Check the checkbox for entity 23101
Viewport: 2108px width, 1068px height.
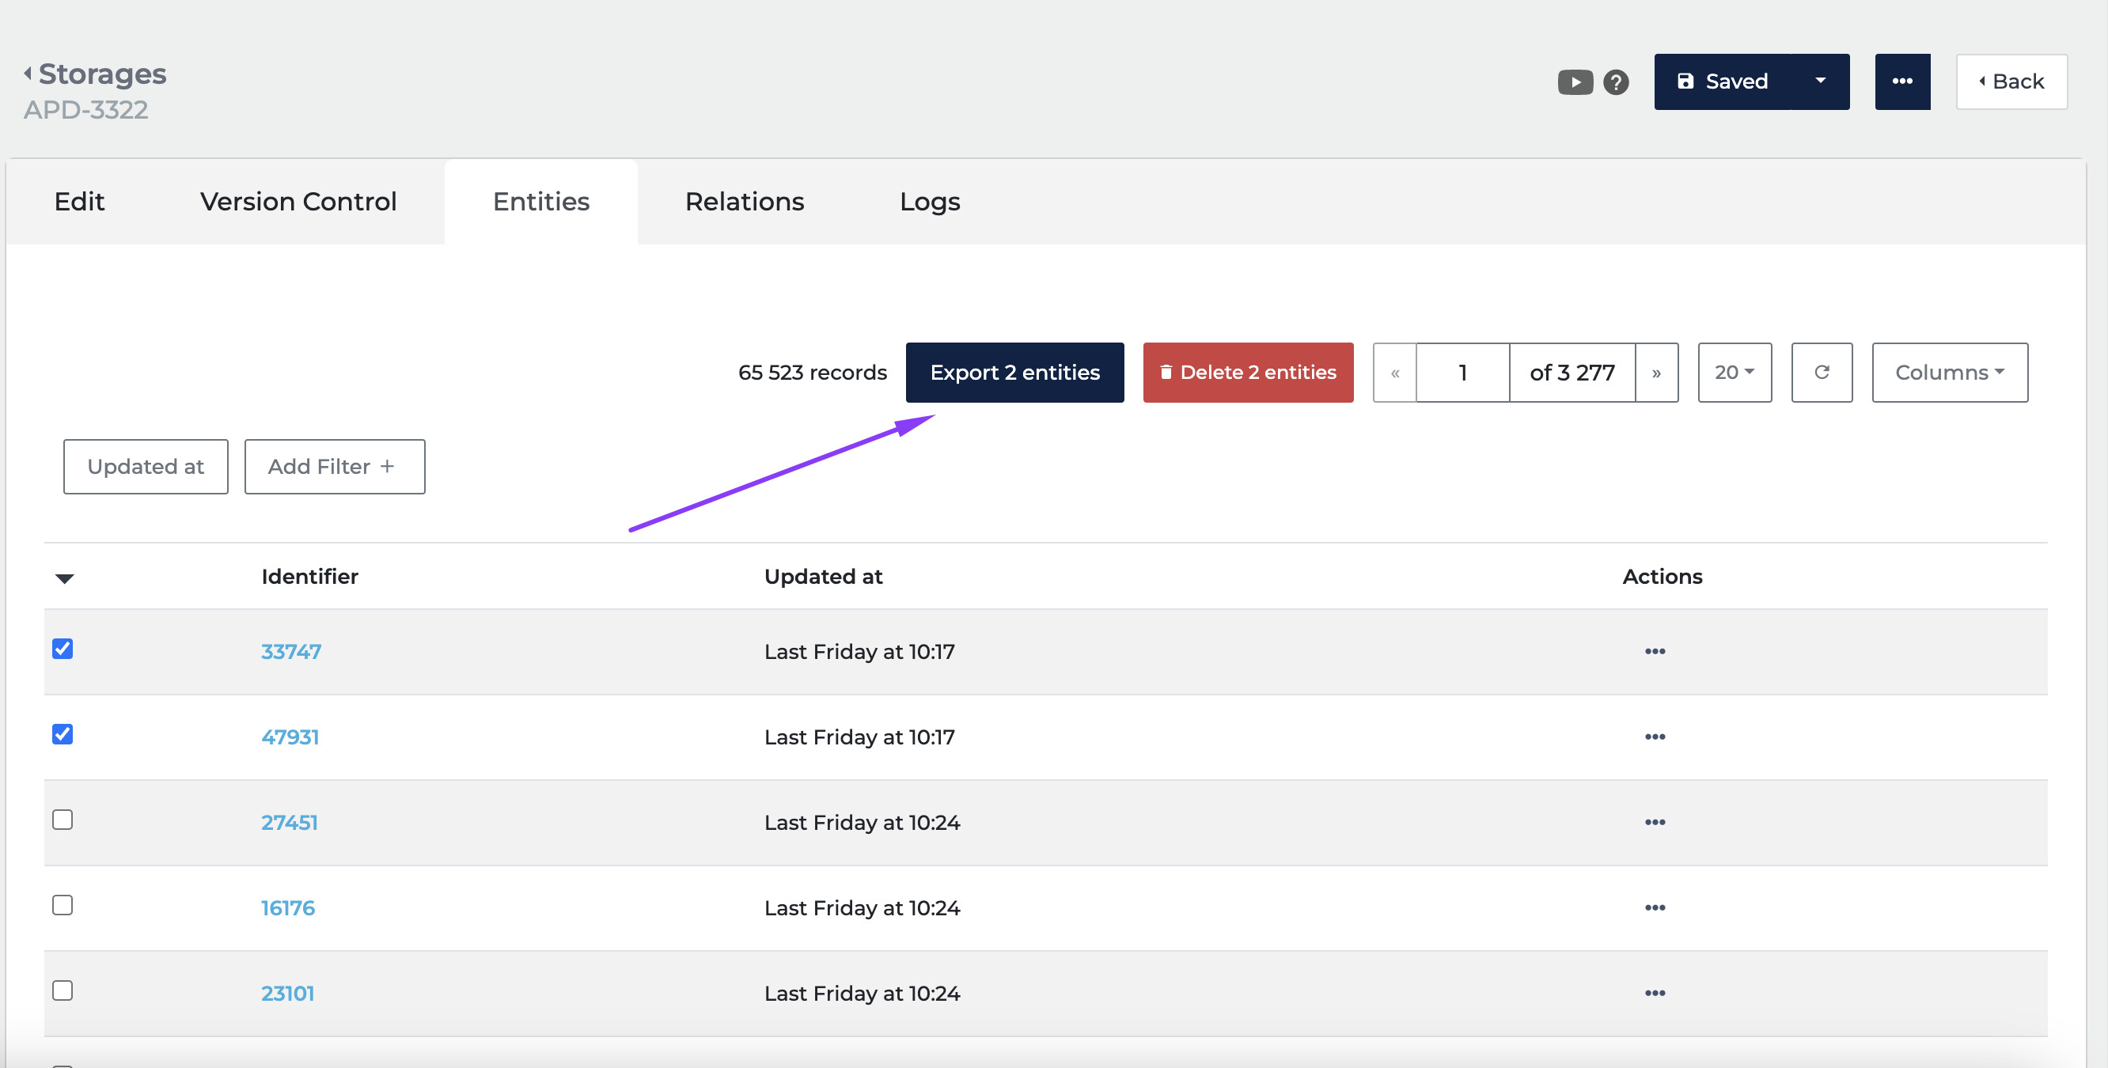[x=63, y=990]
